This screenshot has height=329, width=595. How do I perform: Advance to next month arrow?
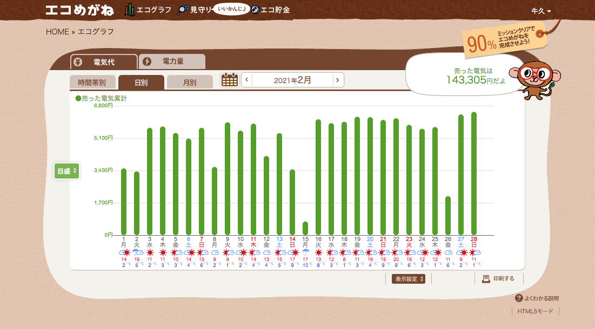pyautogui.click(x=338, y=80)
